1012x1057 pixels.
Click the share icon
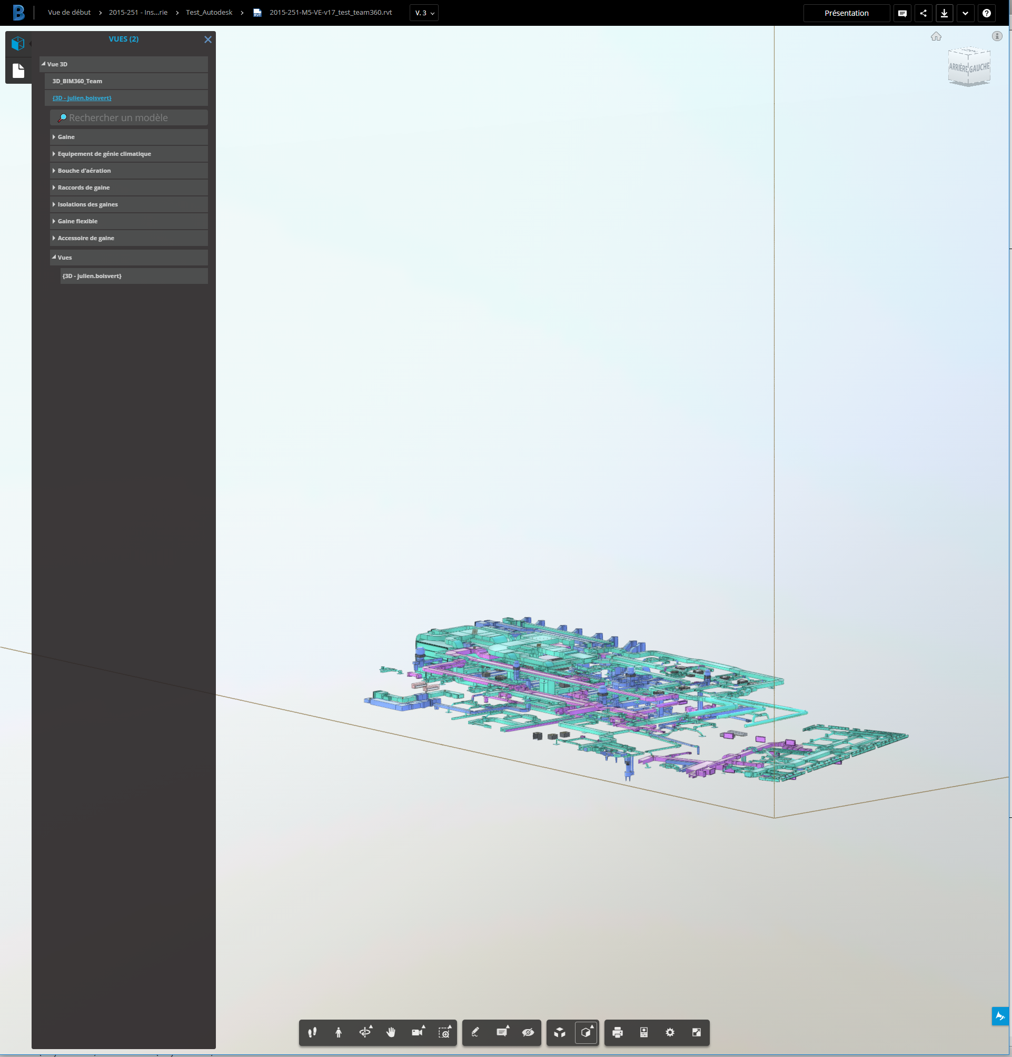(923, 13)
